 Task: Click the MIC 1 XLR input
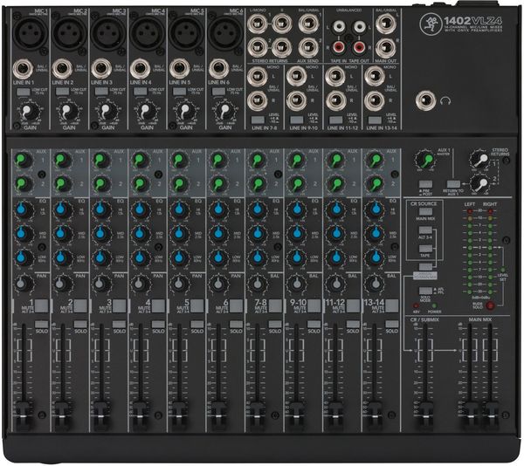tap(31, 34)
